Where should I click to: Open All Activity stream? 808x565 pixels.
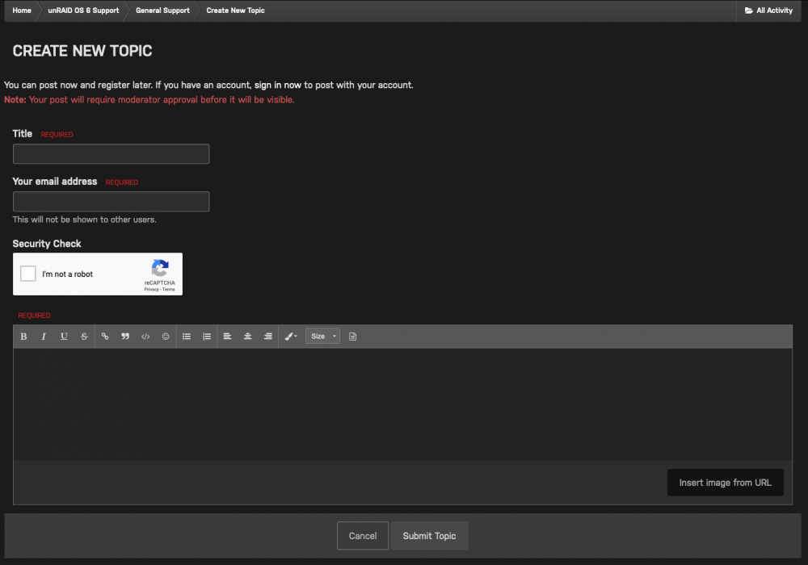768,10
